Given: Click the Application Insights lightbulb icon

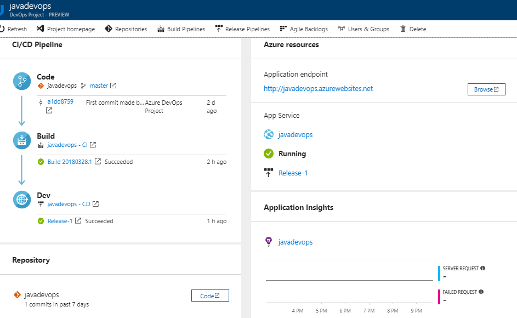Looking at the screenshot, I should (x=269, y=241).
